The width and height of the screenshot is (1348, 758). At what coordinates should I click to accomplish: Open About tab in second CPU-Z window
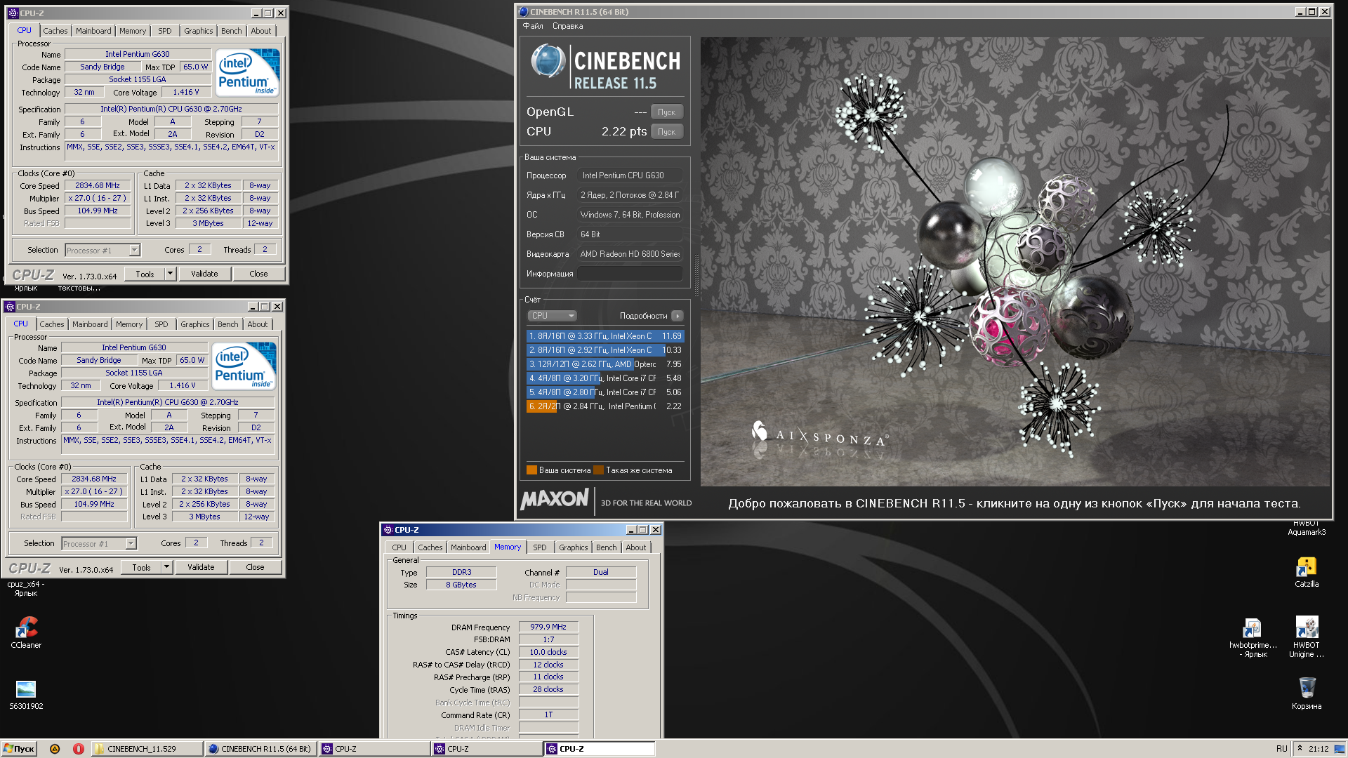coord(257,324)
